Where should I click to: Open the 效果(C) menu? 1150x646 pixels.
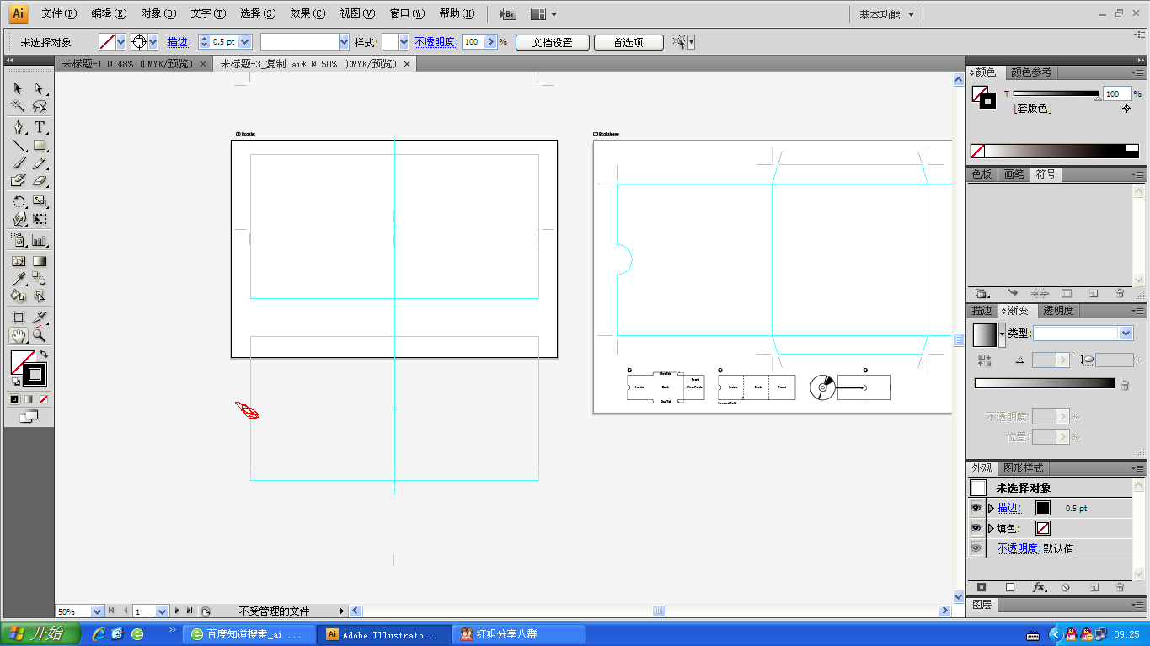[x=308, y=14]
